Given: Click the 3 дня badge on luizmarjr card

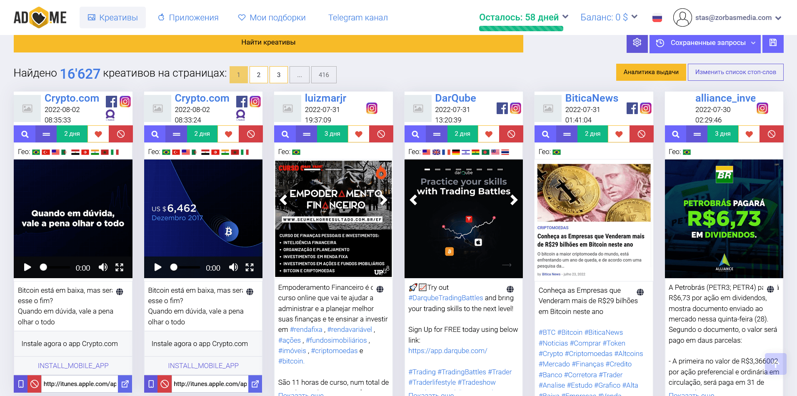Looking at the screenshot, I should (x=332, y=134).
